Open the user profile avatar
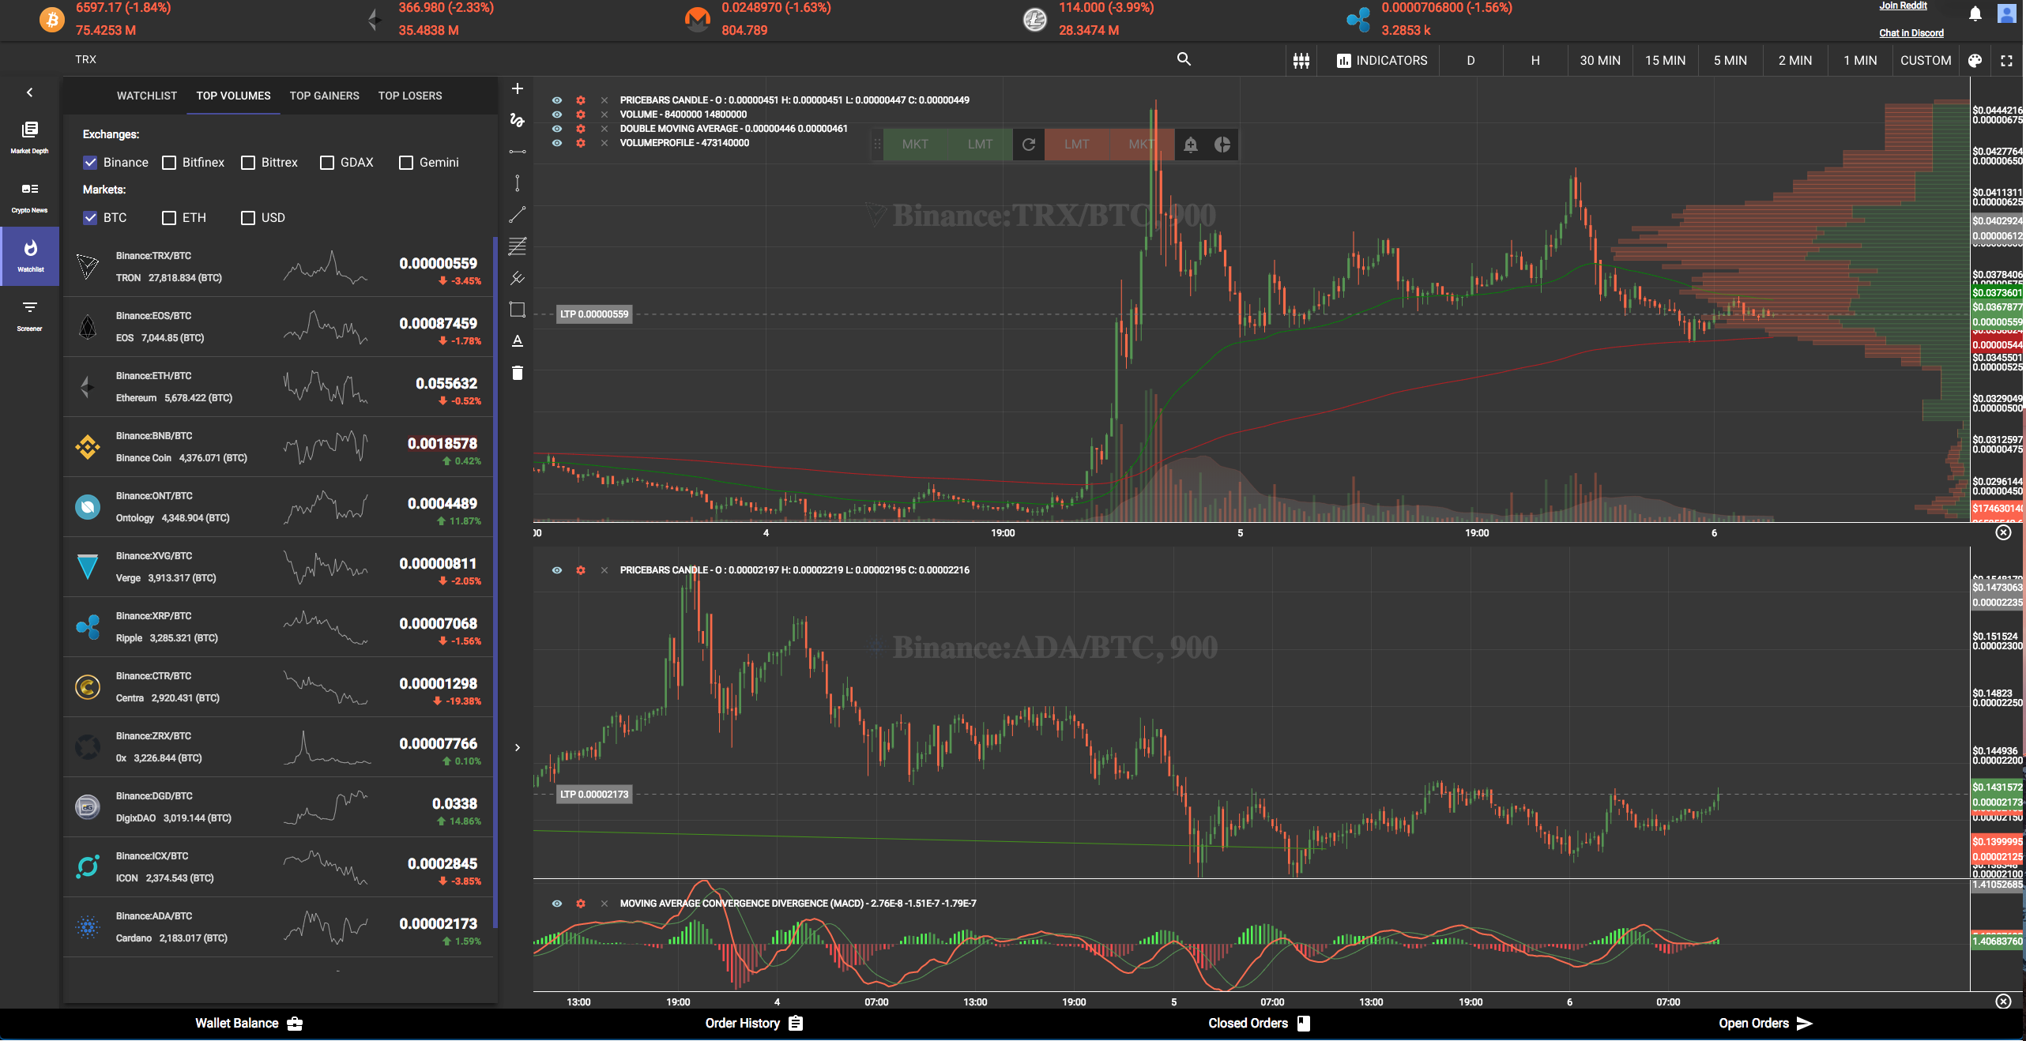 pyautogui.click(x=2006, y=13)
